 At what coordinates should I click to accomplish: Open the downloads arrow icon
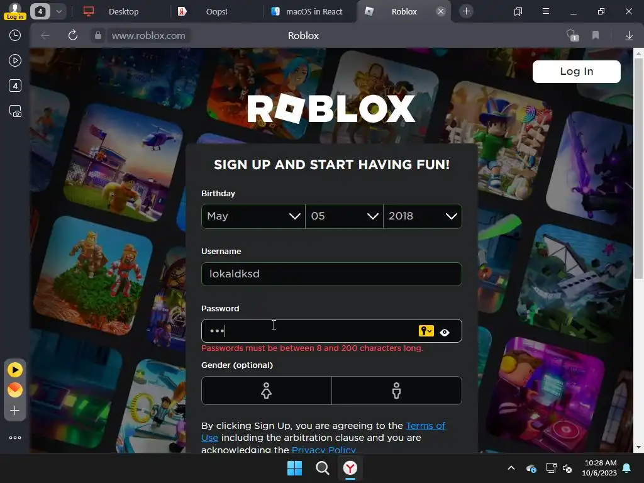coord(629,36)
